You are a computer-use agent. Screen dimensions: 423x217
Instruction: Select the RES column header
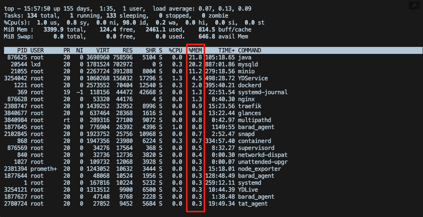click(127, 50)
